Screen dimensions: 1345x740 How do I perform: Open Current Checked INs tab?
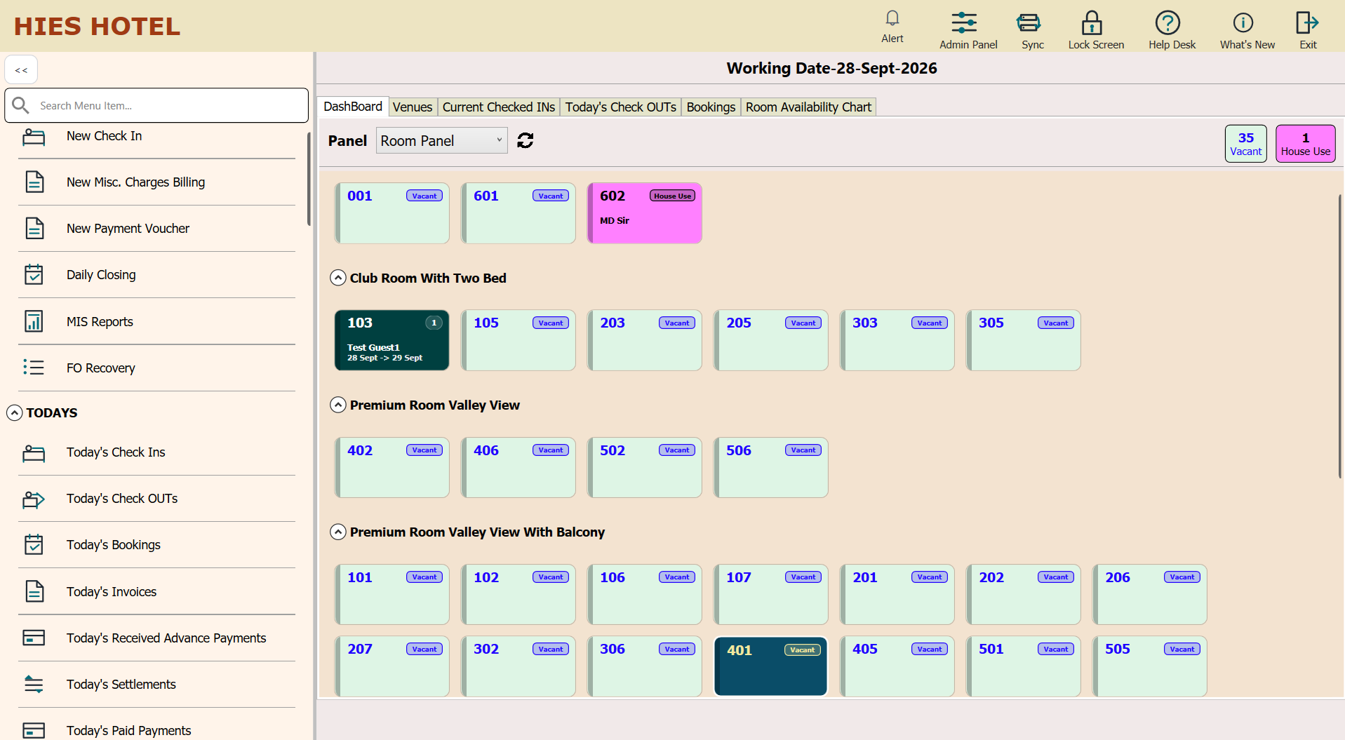click(x=499, y=107)
